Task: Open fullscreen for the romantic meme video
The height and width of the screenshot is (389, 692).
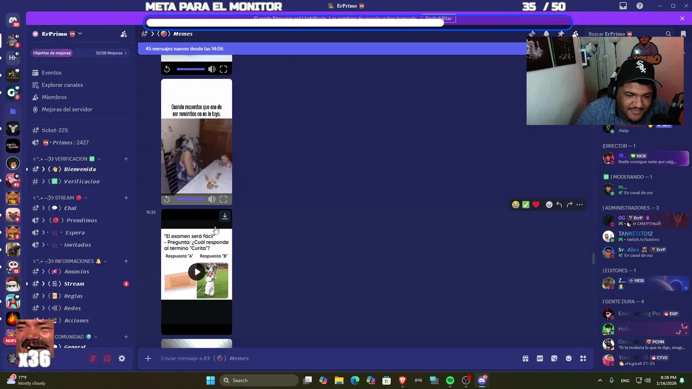Action: 223,199
